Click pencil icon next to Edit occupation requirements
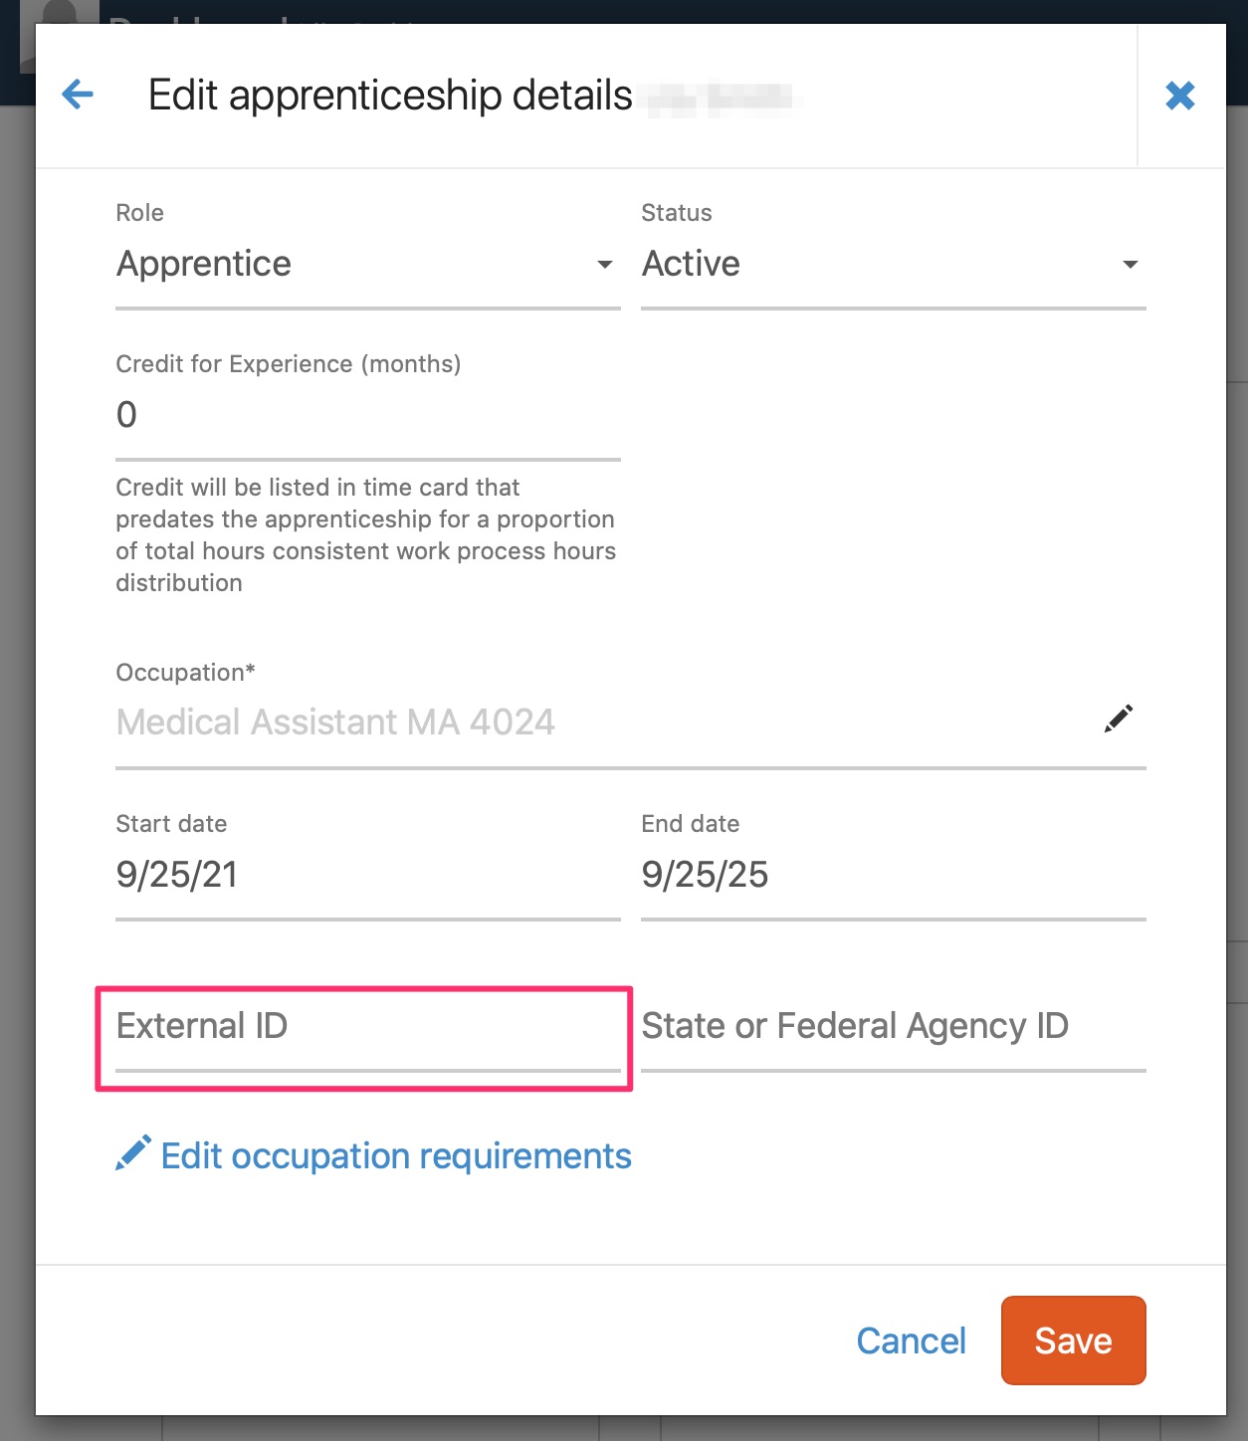 pyautogui.click(x=133, y=1153)
